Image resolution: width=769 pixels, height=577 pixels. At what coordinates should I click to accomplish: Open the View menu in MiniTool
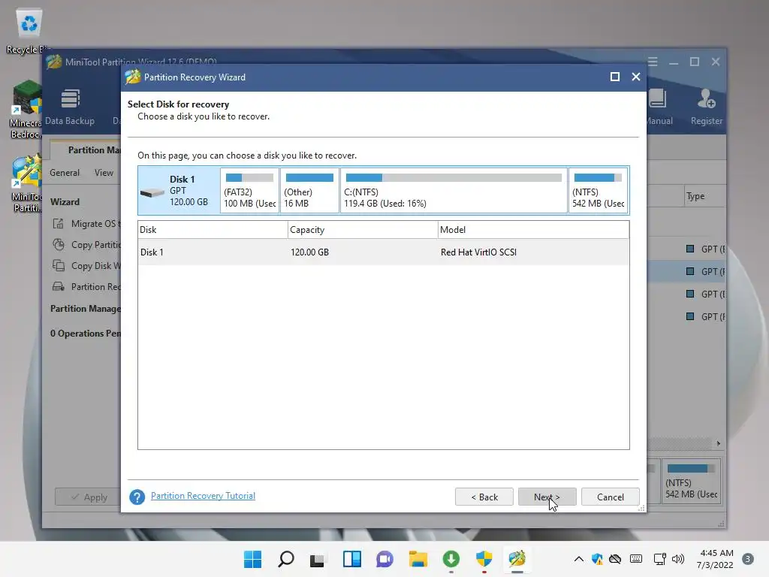click(x=104, y=173)
